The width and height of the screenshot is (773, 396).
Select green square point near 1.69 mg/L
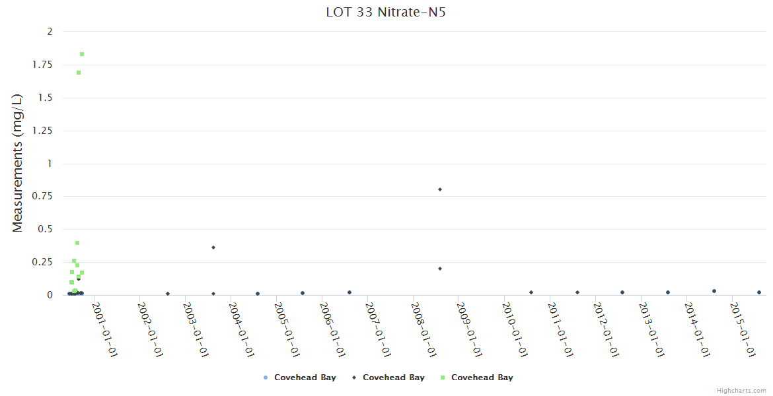click(x=79, y=73)
